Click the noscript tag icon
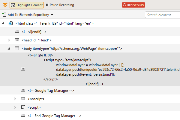180x120 pixels. click(23, 99)
